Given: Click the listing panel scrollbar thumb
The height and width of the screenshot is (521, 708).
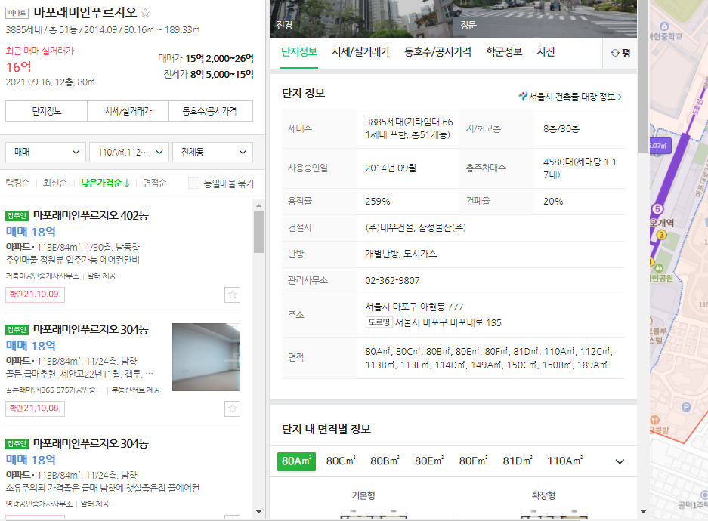Looking at the screenshot, I should 258,232.
